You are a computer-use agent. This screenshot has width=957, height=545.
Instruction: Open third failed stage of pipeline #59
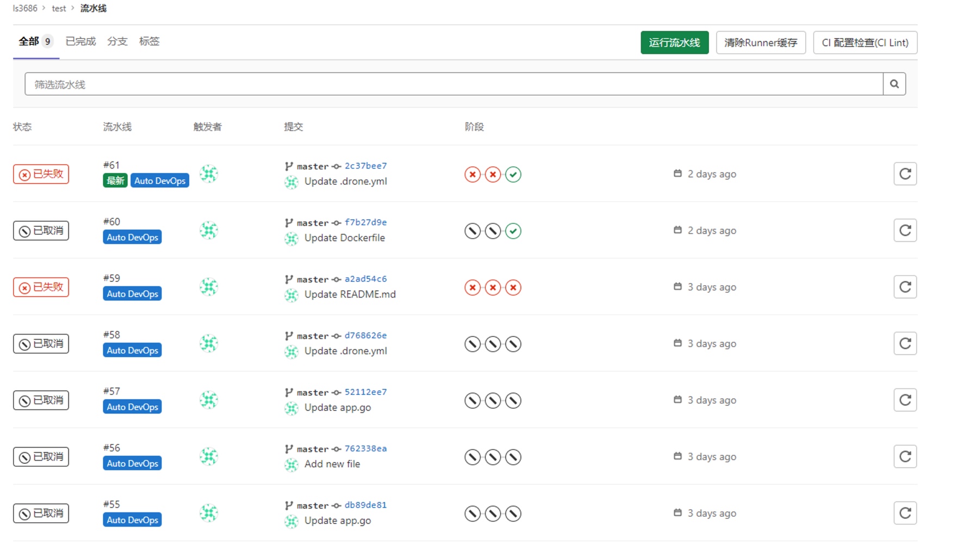coord(513,288)
